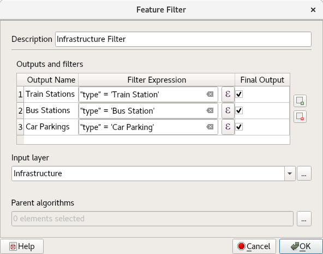Image resolution: width=323 pixels, height=254 pixels.
Task: Open expression editor for Train Stations row
Action: click(228, 94)
